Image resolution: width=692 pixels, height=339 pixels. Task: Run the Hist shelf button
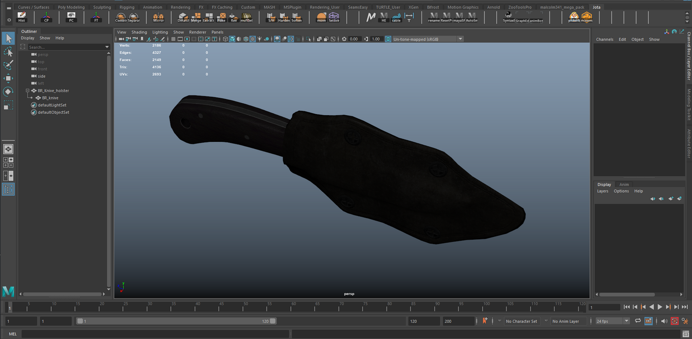[x=22, y=17]
